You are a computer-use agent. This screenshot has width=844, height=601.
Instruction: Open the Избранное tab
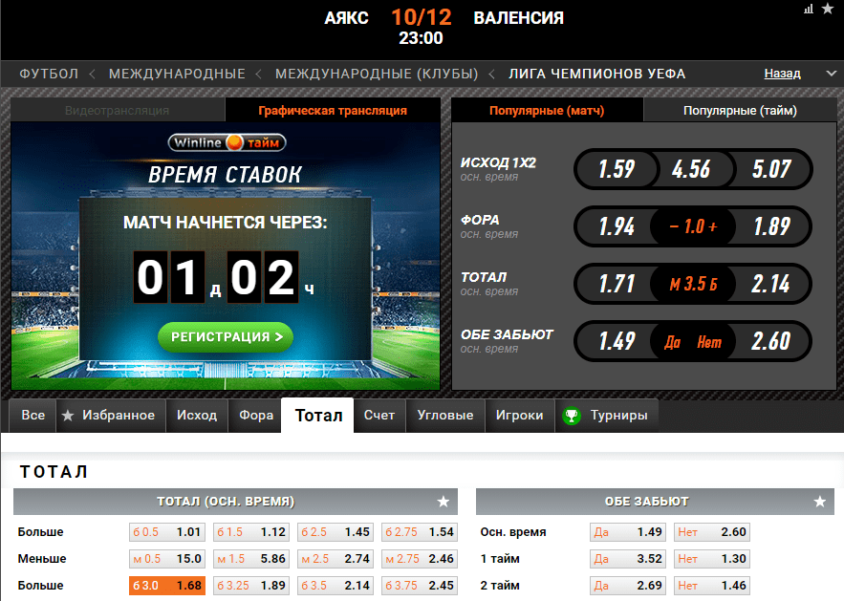(x=110, y=416)
